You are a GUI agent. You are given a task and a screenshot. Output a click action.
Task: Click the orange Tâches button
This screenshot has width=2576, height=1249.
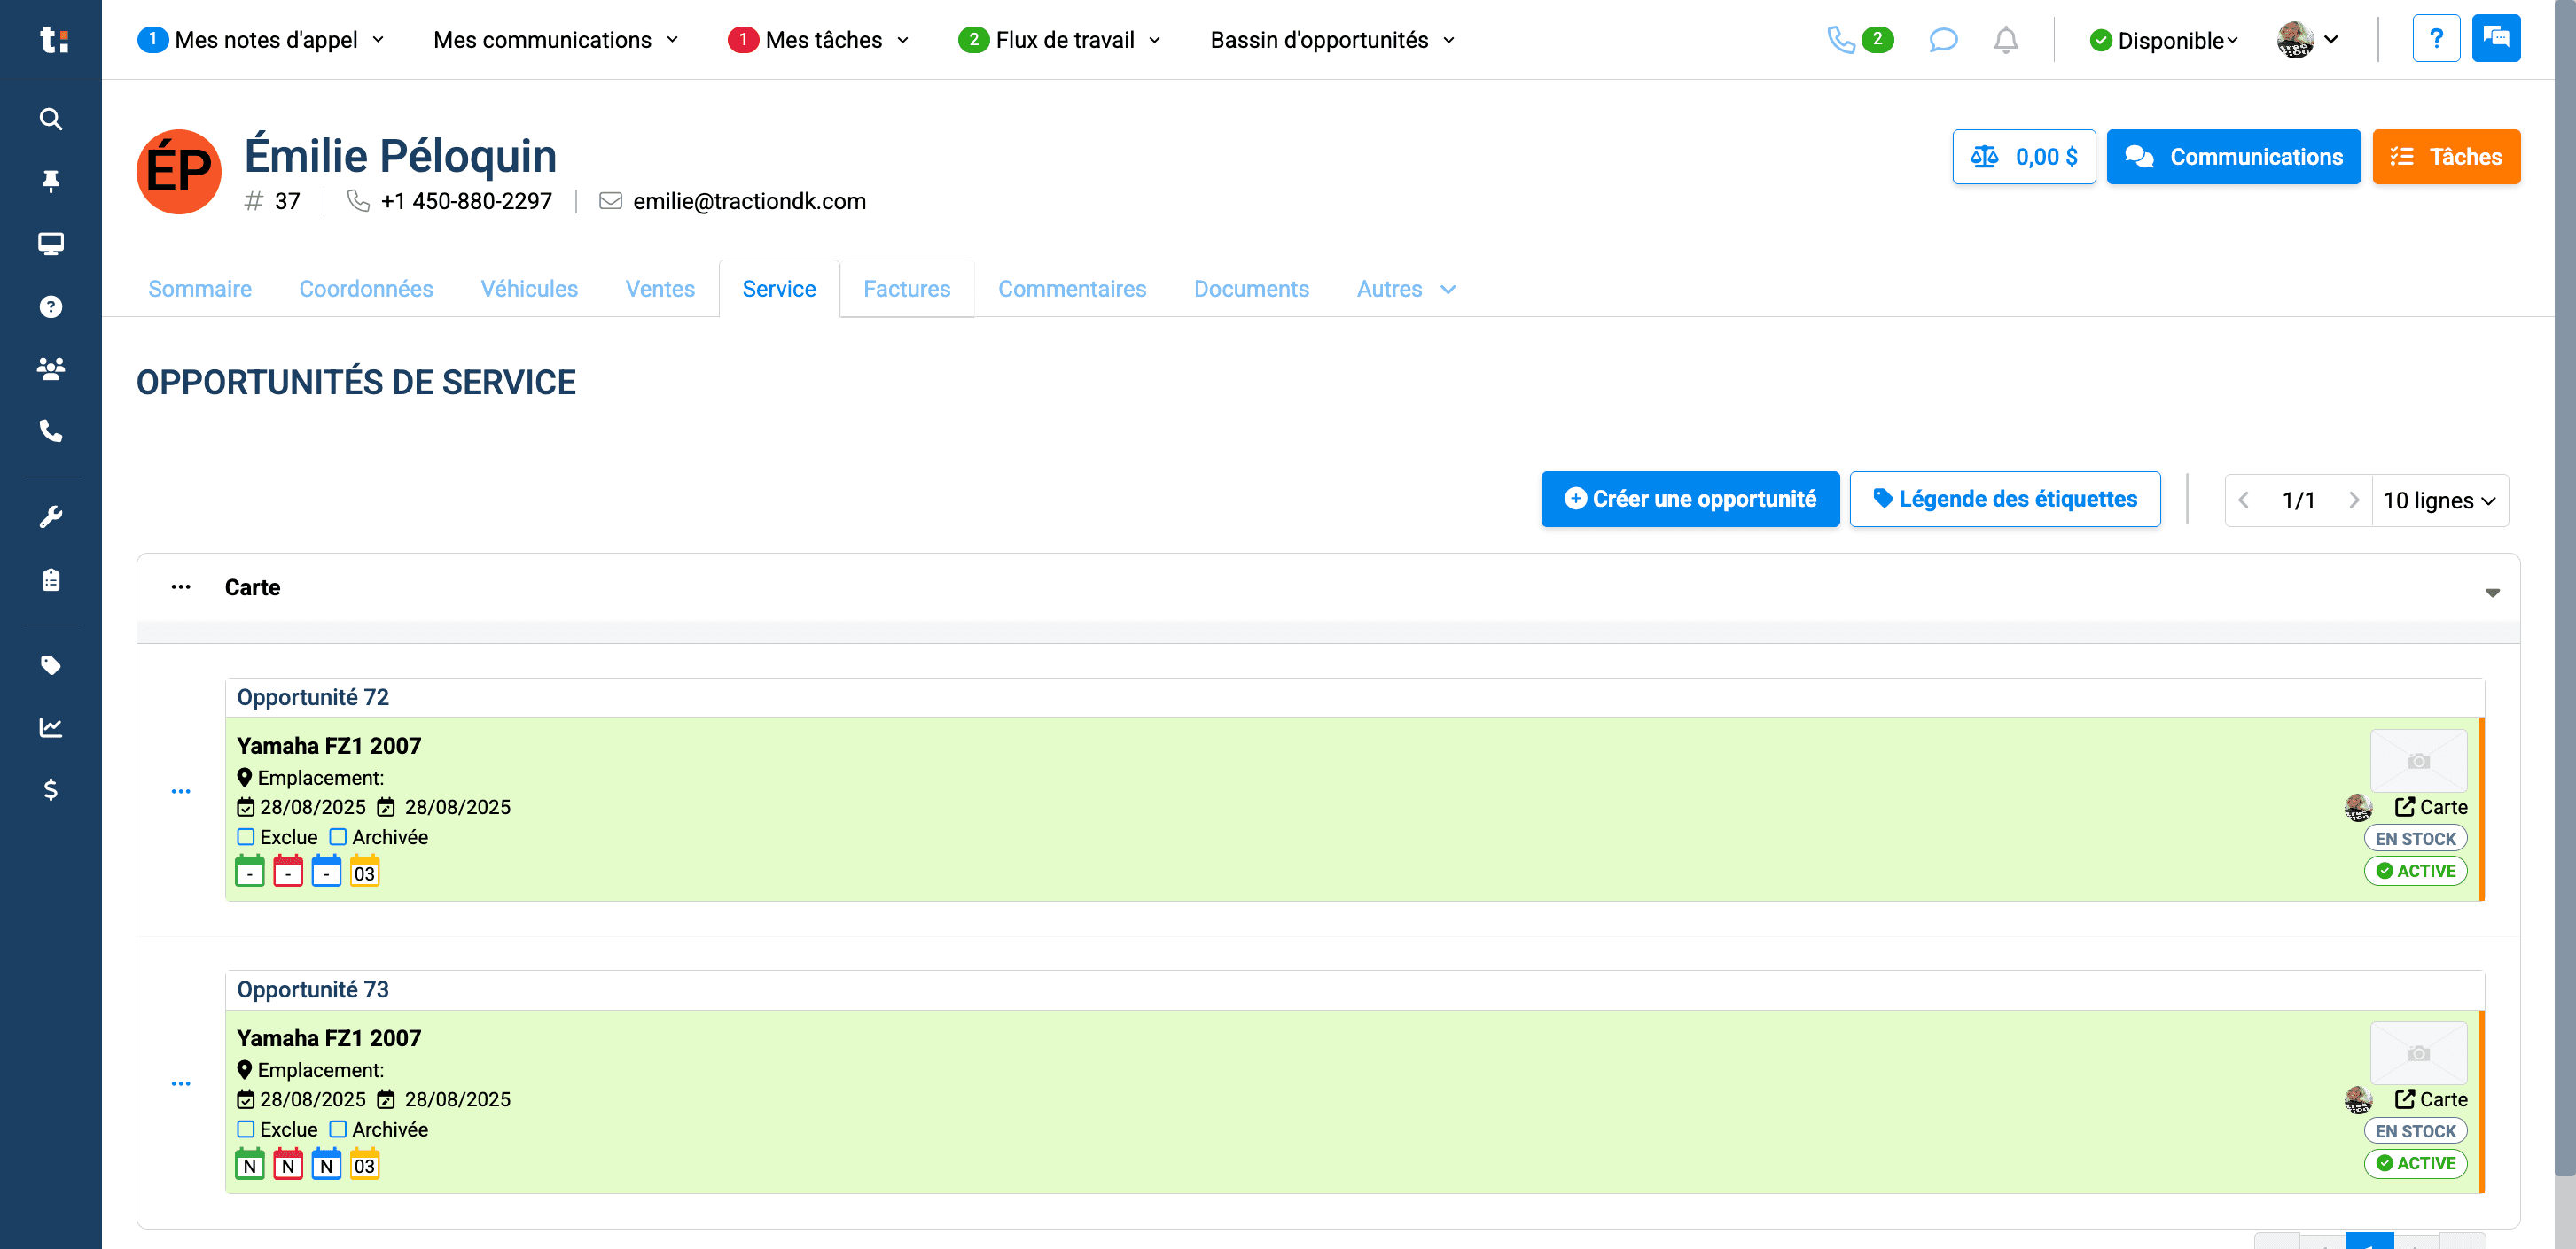click(2446, 157)
